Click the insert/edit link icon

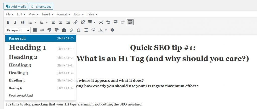click(75, 22)
